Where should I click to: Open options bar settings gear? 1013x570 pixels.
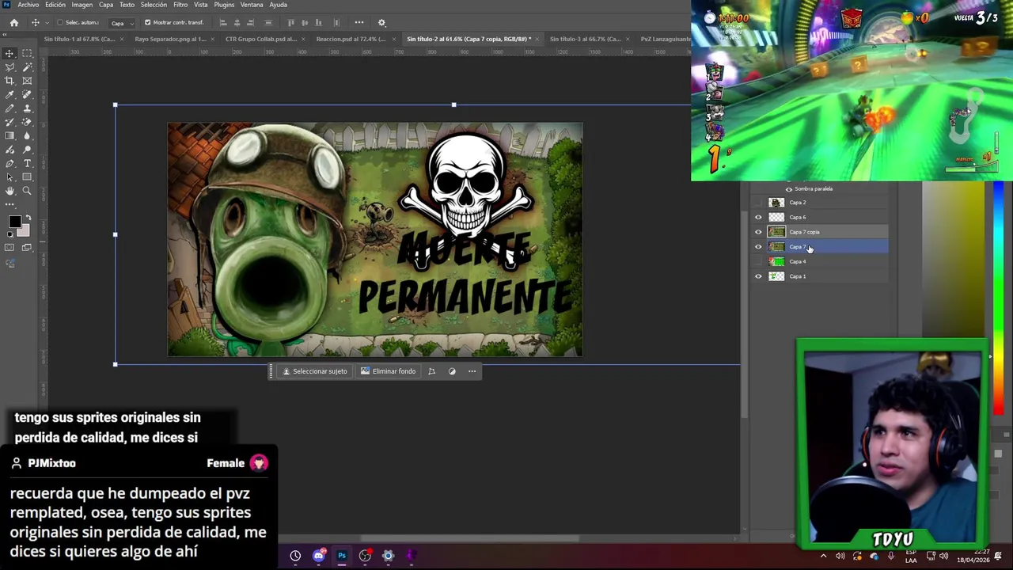point(381,22)
